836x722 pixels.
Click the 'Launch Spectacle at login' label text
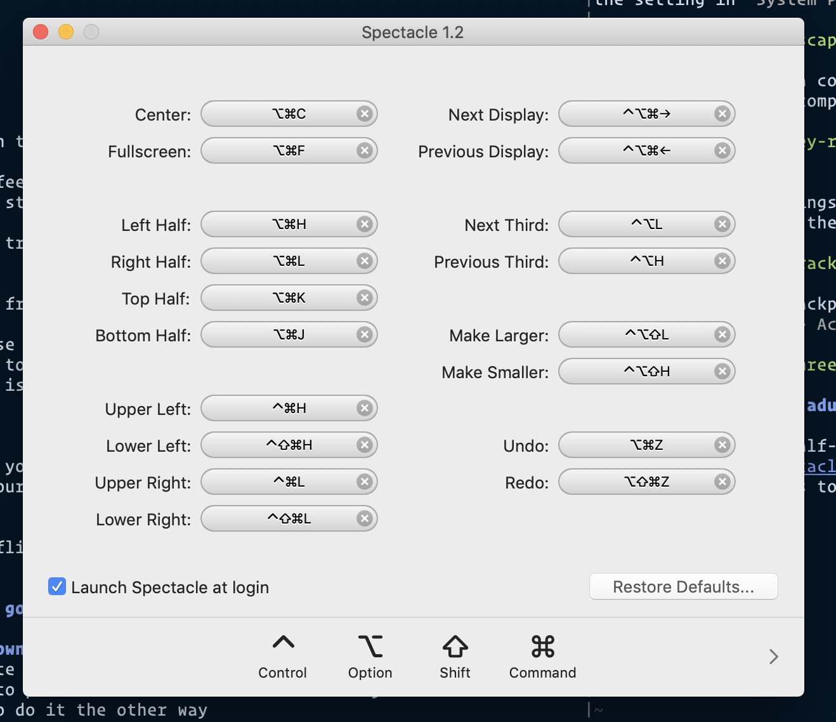[x=170, y=587]
